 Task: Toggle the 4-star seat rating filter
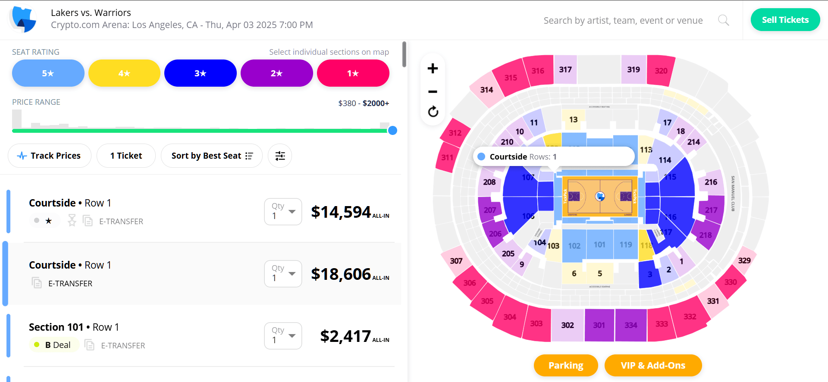(x=124, y=73)
